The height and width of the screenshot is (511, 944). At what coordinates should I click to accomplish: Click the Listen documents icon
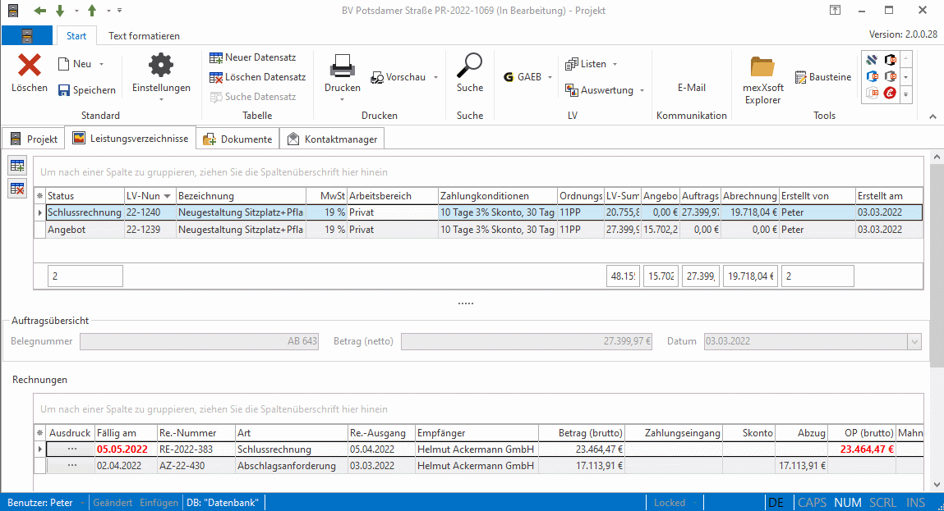[571, 64]
